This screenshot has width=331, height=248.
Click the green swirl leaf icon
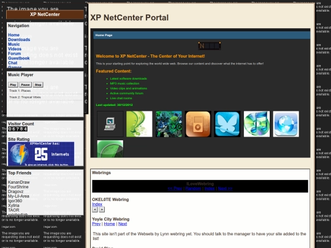pyautogui.click(x=139, y=124)
